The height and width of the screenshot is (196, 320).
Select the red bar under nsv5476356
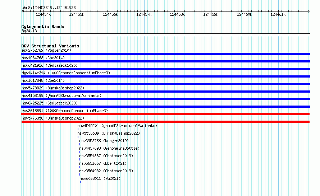[165, 122]
